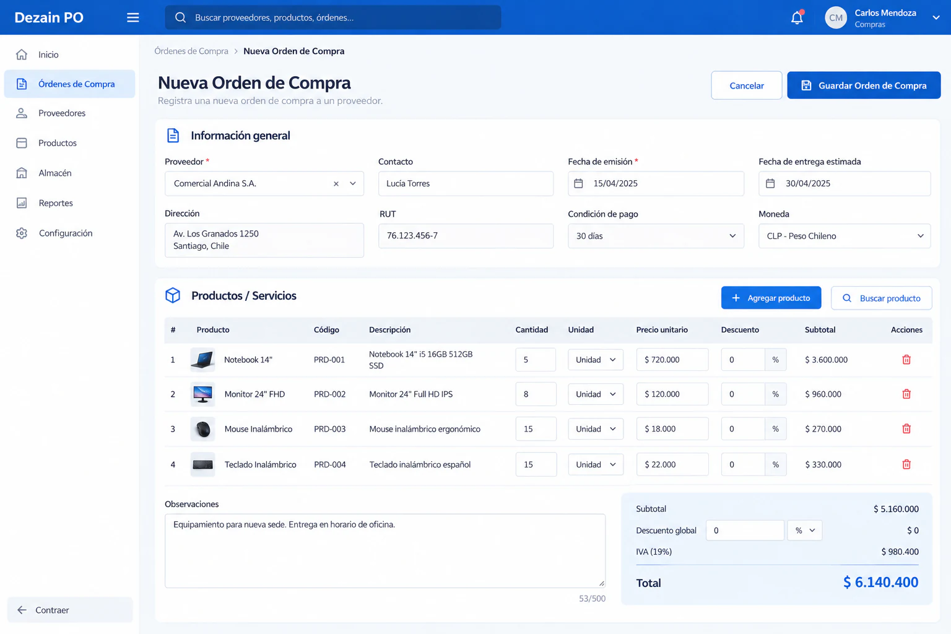Click the Inicio home icon
951x634 pixels.
click(22, 54)
